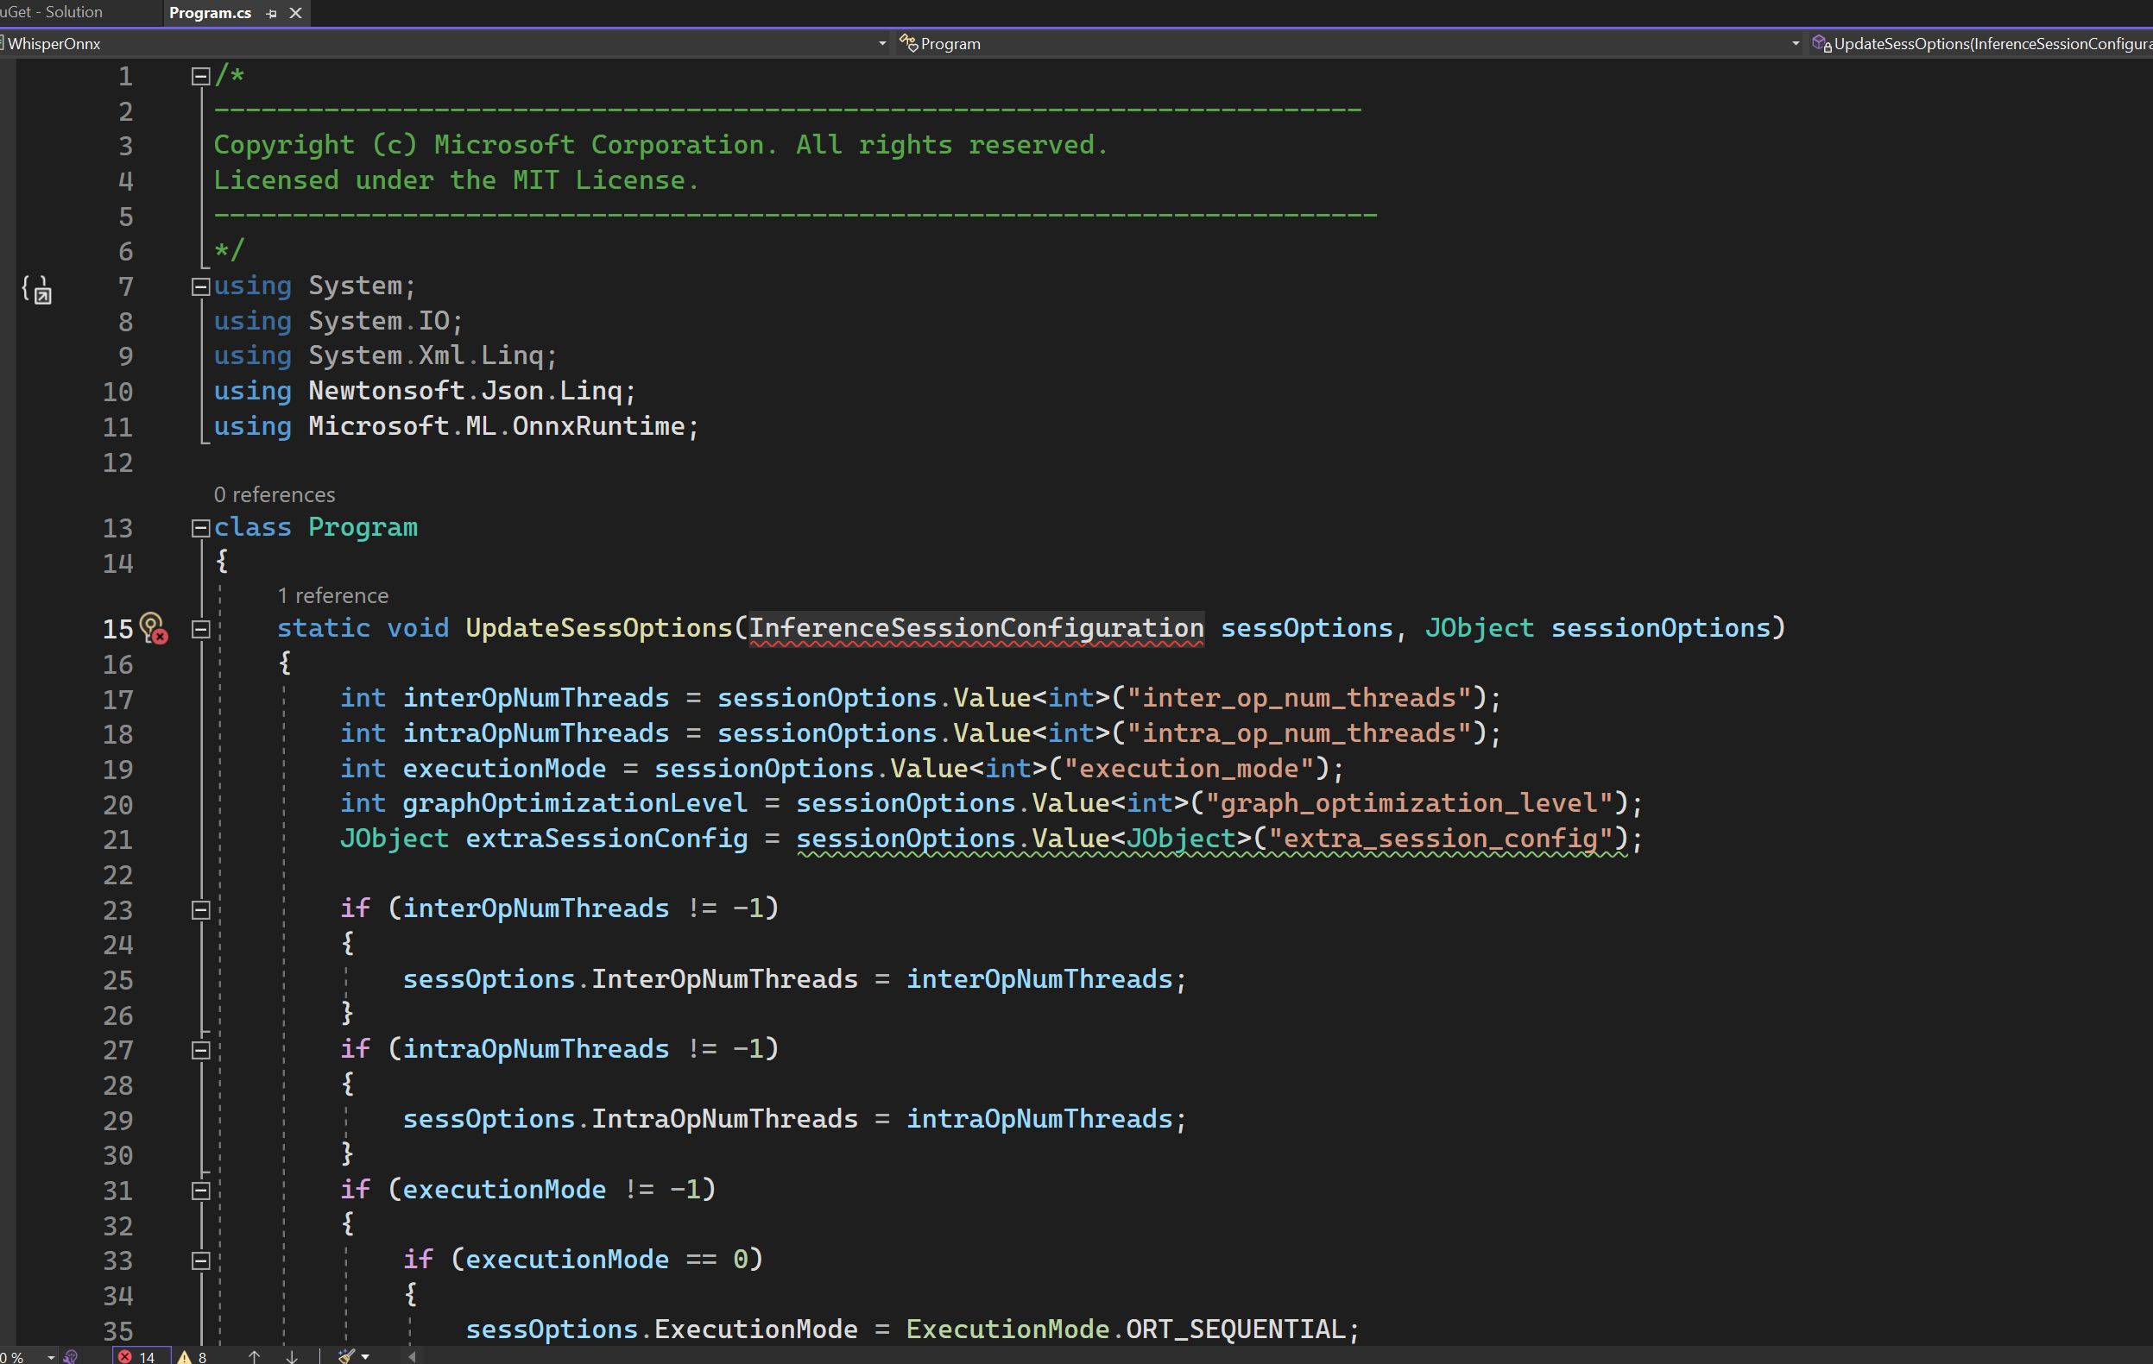Click the "1 reference" CodeLens link above UpdateSessOptions

tap(332, 594)
